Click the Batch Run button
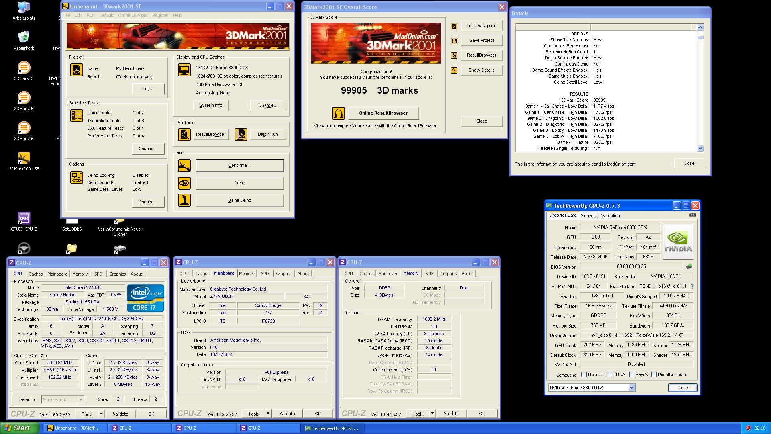The image size is (771, 434). pos(268,134)
